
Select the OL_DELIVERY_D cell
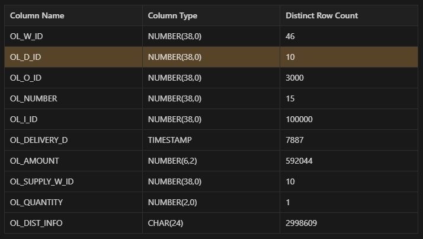point(73,140)
